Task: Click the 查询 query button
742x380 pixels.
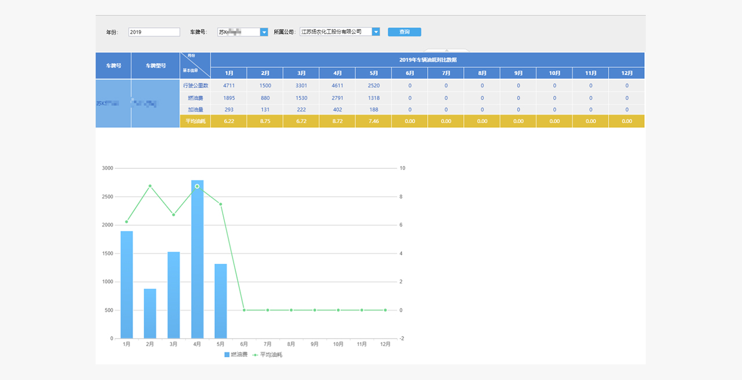Action: click(x=405, y=32)
